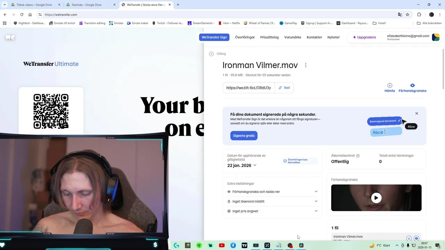Open the Chrome three-dot menu
The image size is (445, 250).
[440, 15]
